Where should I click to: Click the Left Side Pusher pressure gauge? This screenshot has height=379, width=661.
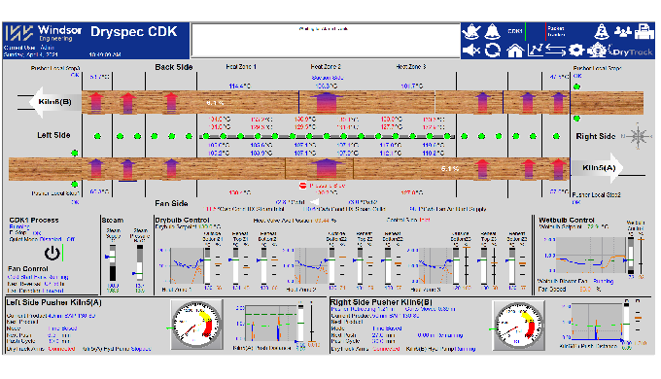pos(196,325)
